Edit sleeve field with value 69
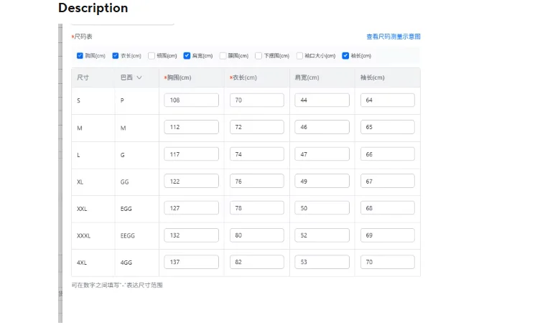This screenshot has width=545, height=325. tap(388, 235)
